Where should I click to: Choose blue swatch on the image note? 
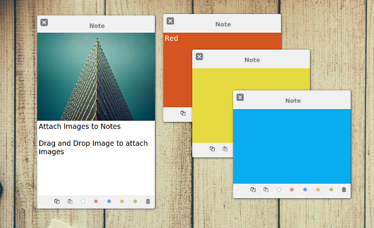[109, 201]
